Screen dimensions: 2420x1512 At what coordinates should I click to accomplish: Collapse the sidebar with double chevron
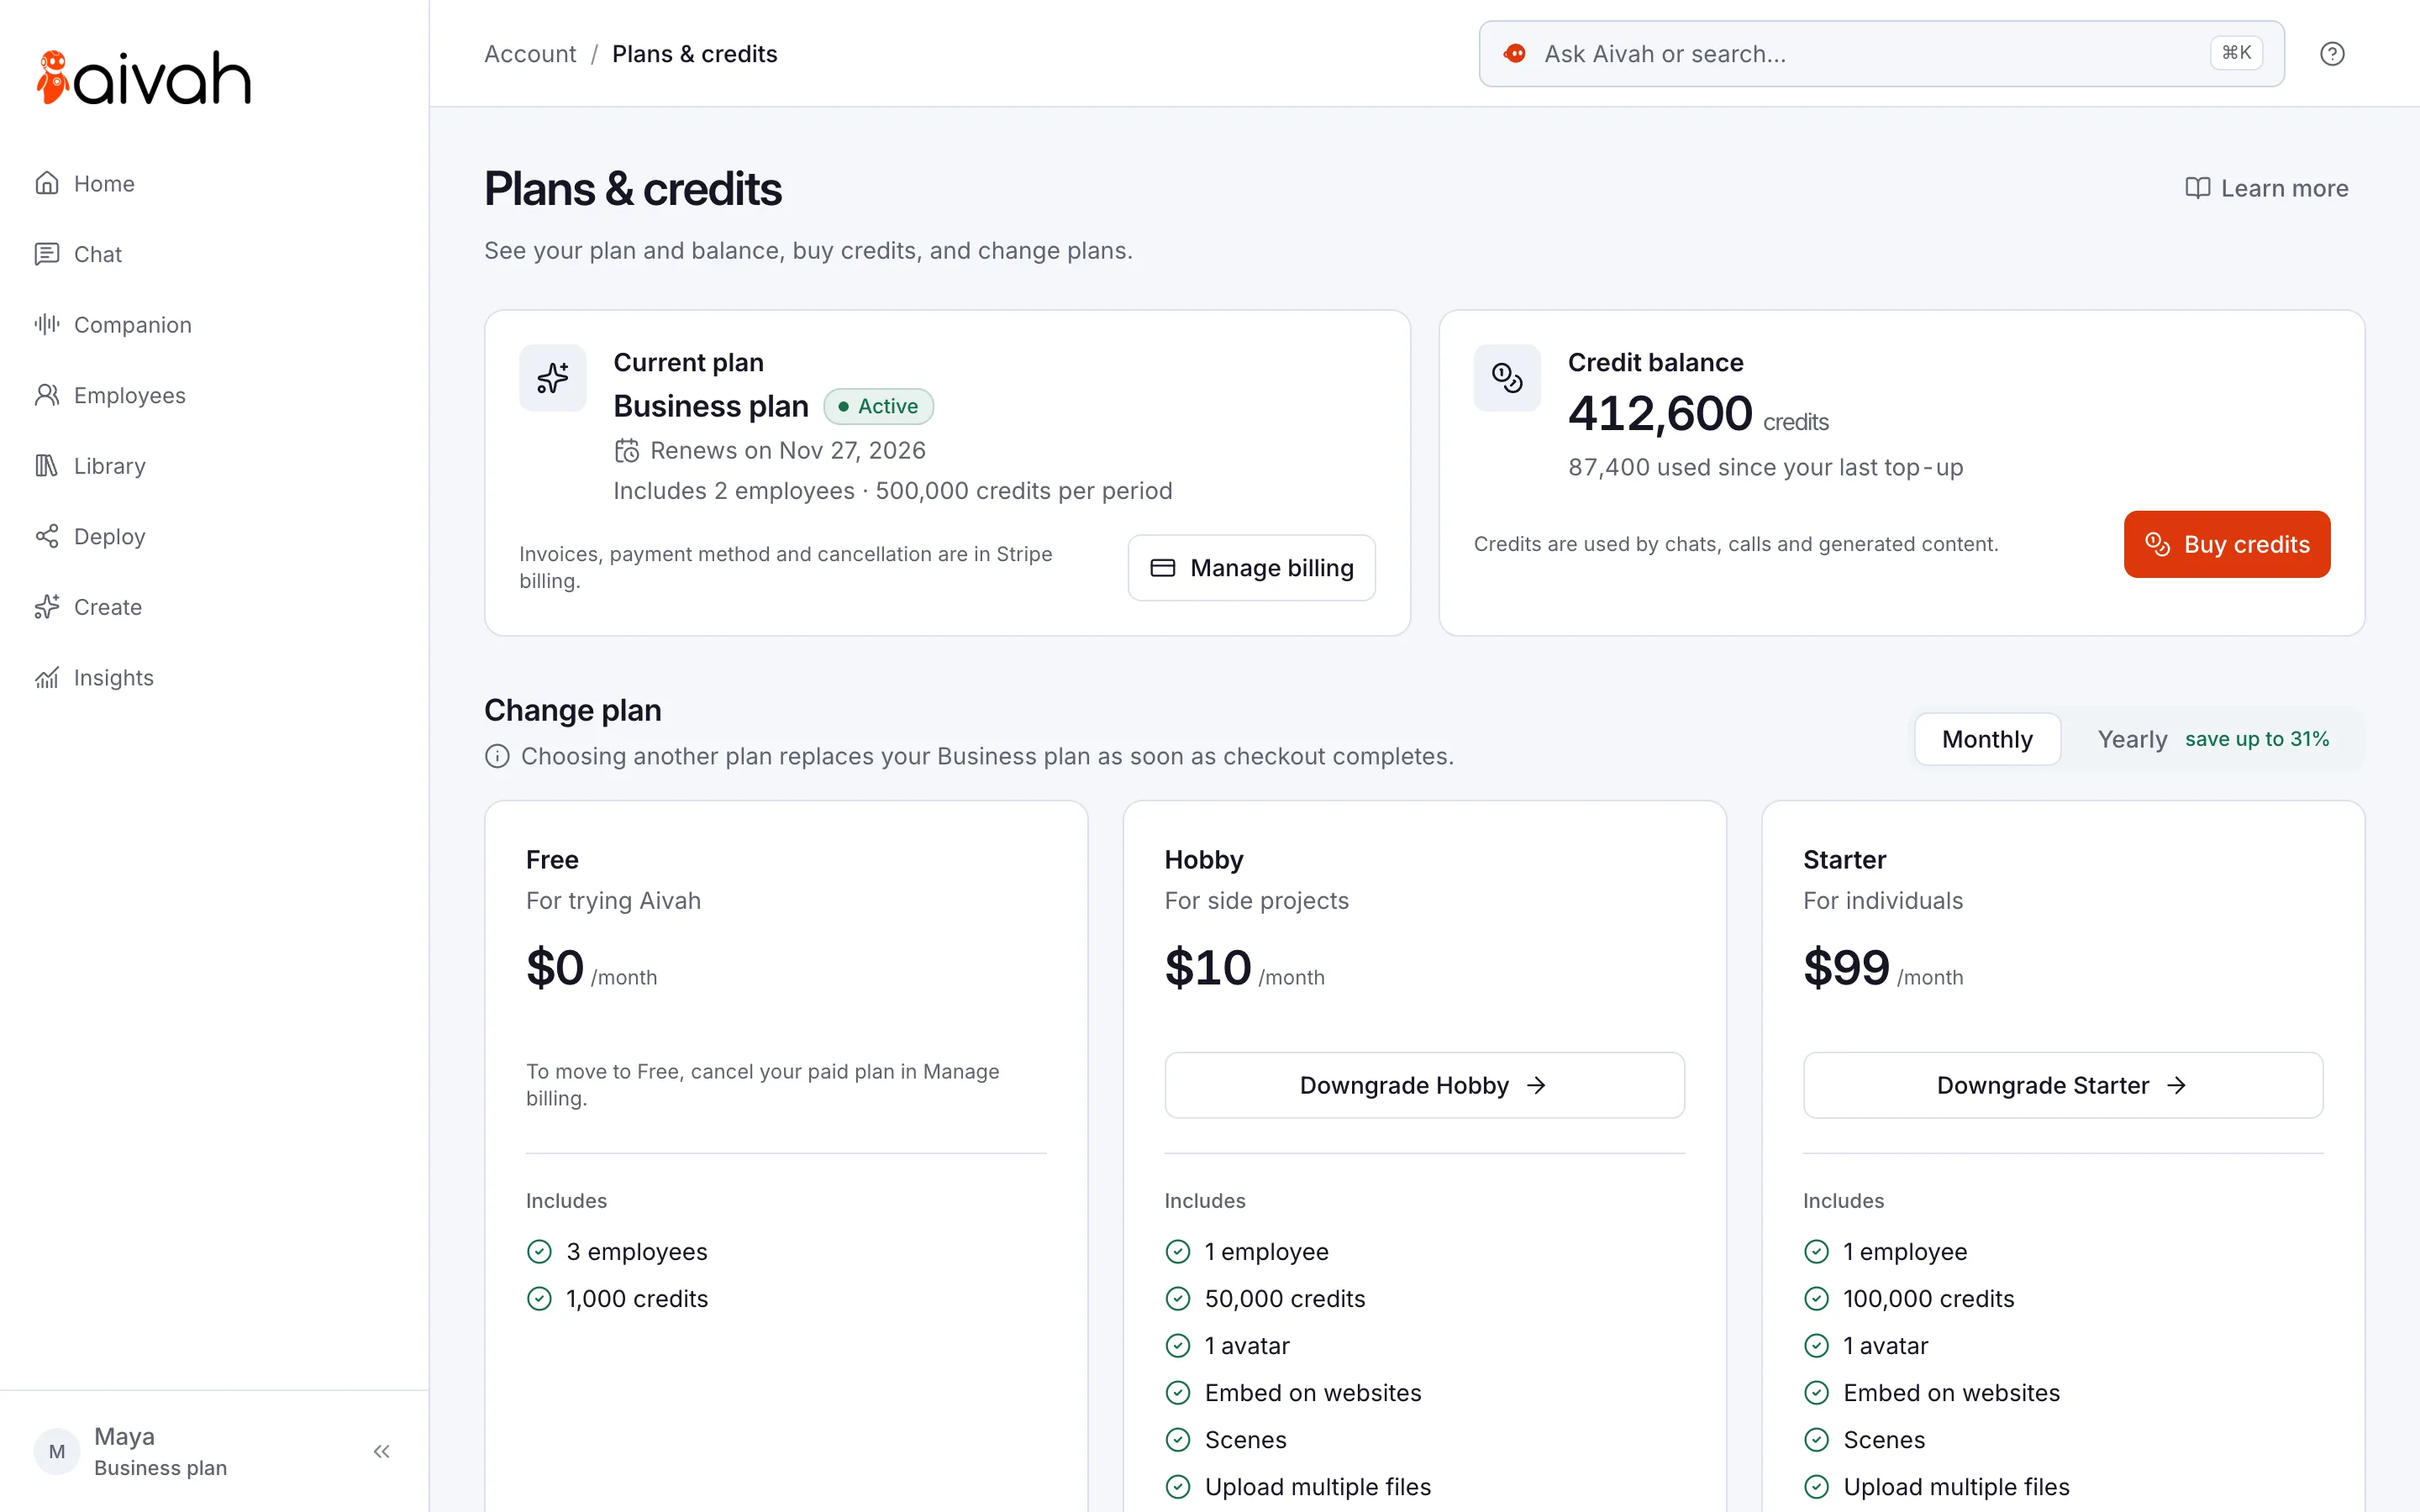click(381, 1451)
